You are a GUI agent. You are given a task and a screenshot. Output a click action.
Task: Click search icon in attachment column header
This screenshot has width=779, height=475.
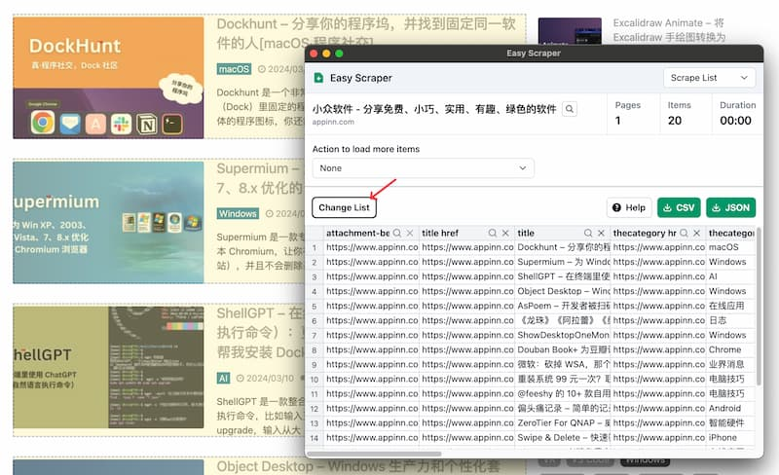tap(397, 233)
